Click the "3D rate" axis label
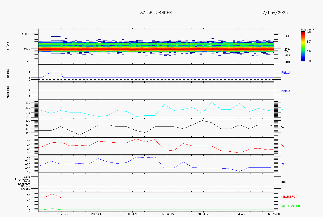The height and width of the screenshot is (217, 323). (x=8, y=73)
